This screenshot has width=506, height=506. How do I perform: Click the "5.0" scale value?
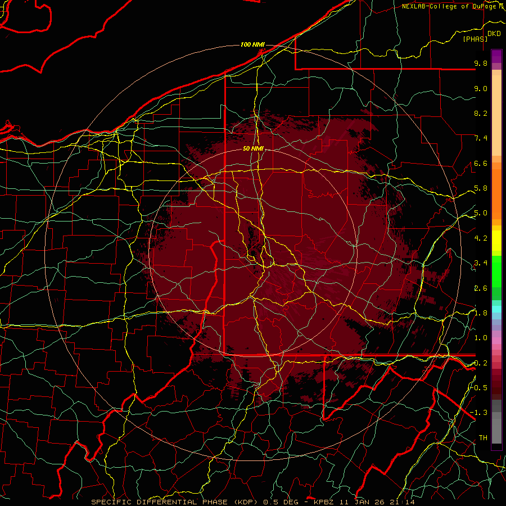[x=481, y=213]
